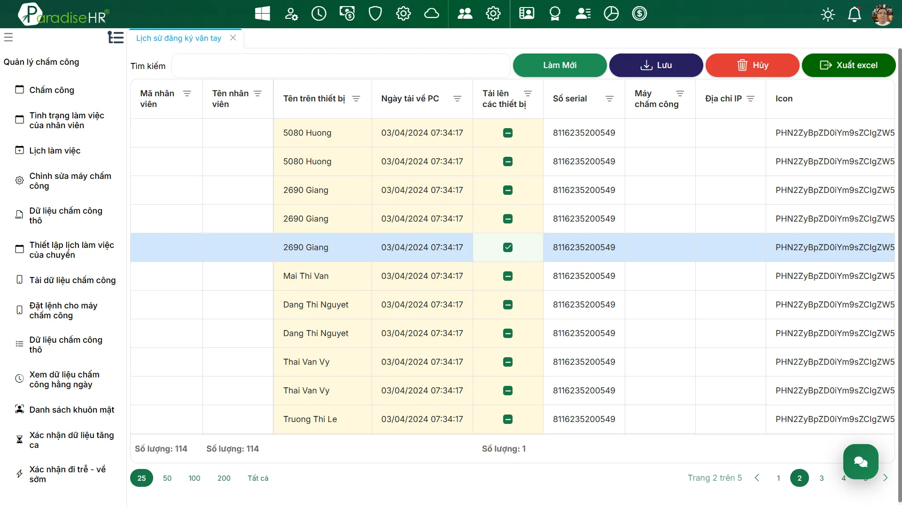Open the floating chat bubble button

(x=861, y=461)
